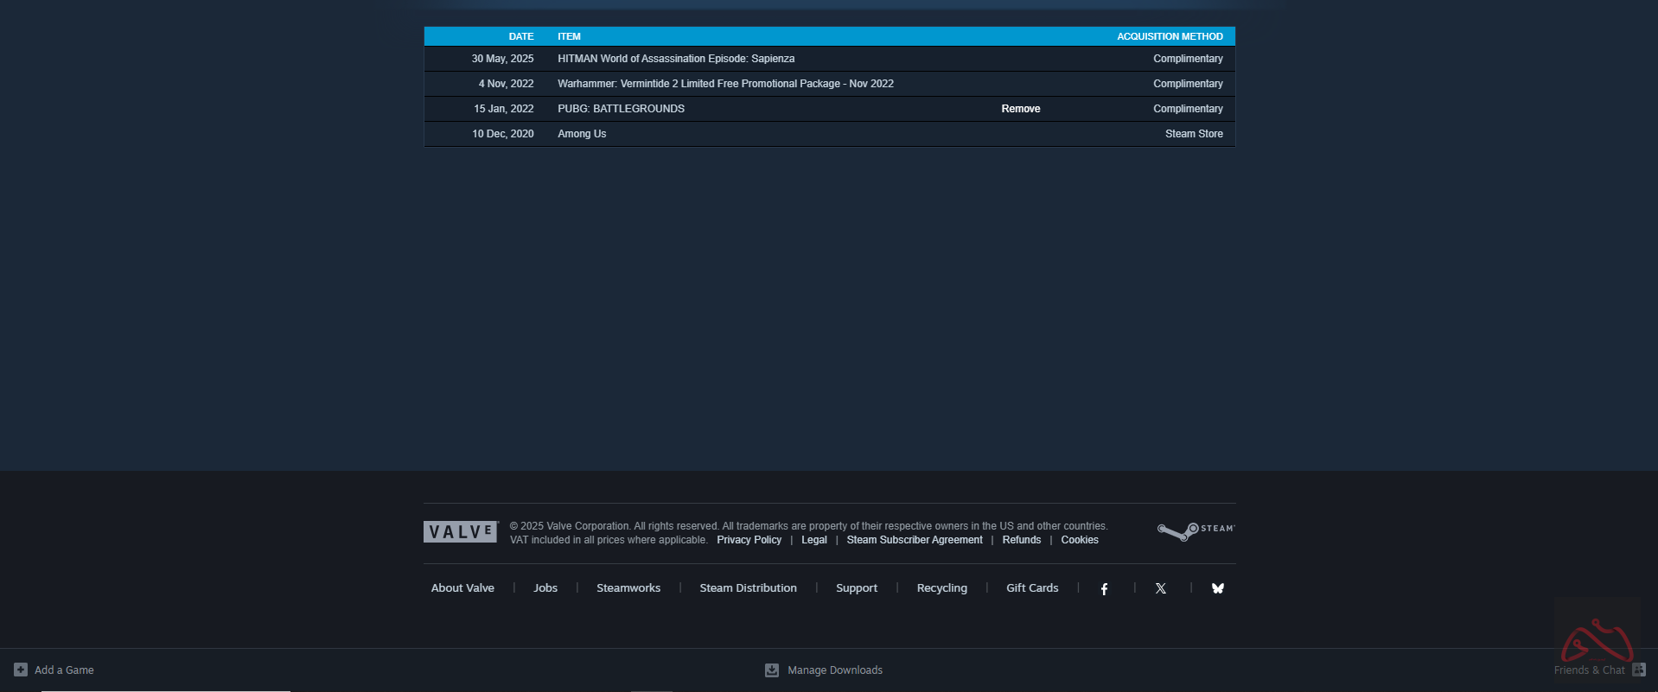Screen dimensions: 1658x692
Task: Select About Valve in footer menu
Action: pos(462,588)
